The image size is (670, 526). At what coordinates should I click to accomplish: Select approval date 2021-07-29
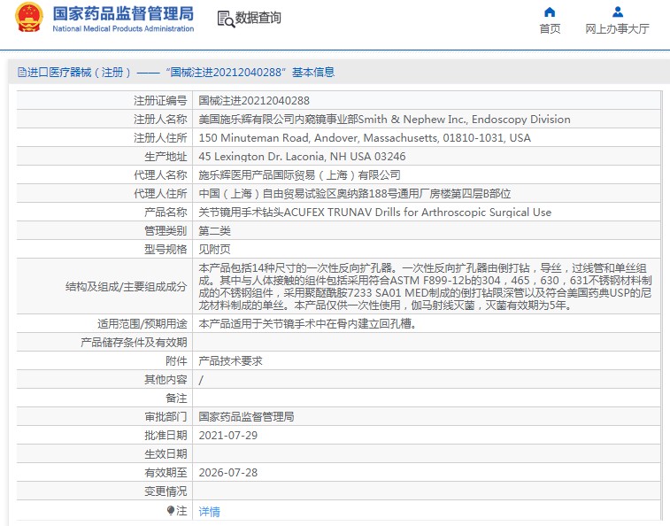228,436
